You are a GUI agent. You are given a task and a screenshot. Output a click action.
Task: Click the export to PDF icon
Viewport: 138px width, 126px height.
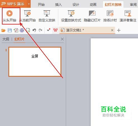click(x=16, y=30)
